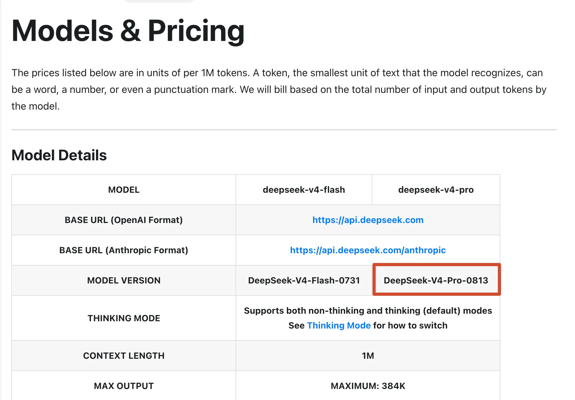Click the Model Details heading
The height and width of the screenshot is (400, 575).
59,155
